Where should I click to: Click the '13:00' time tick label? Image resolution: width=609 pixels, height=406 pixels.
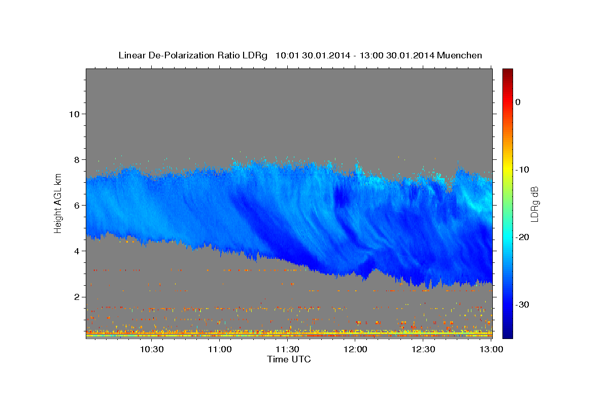tap(491, 350)
